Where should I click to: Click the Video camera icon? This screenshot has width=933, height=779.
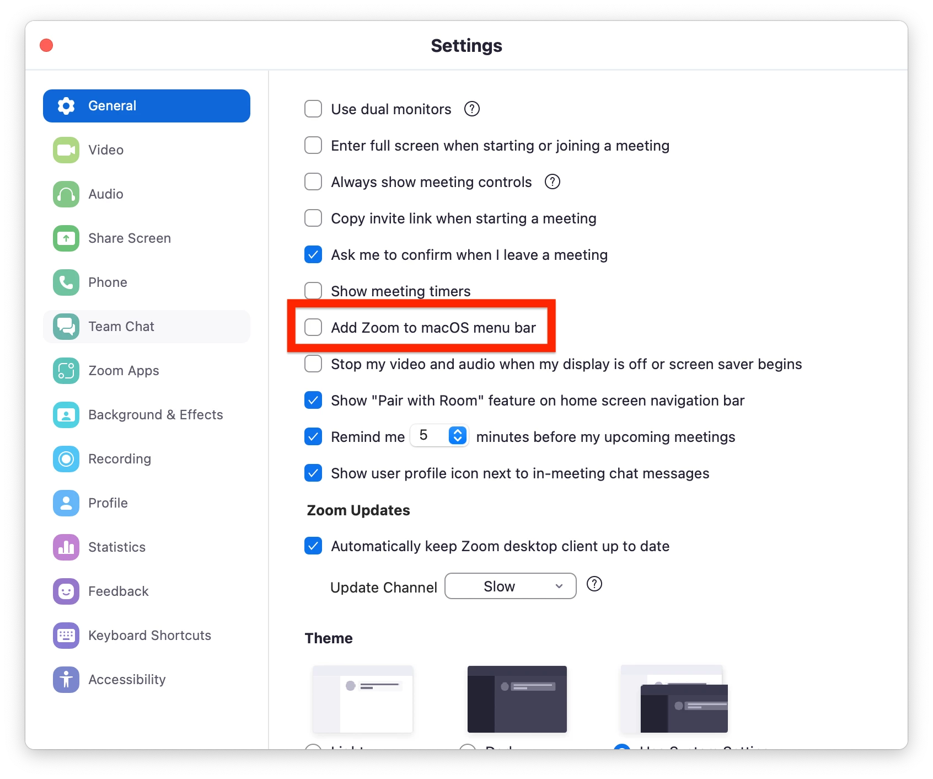(x=66, y=150)
